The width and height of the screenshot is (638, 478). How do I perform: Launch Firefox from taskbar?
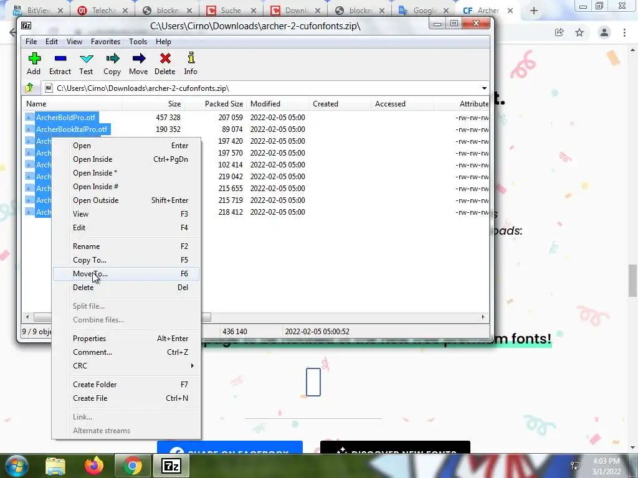(x=94, y=466)
